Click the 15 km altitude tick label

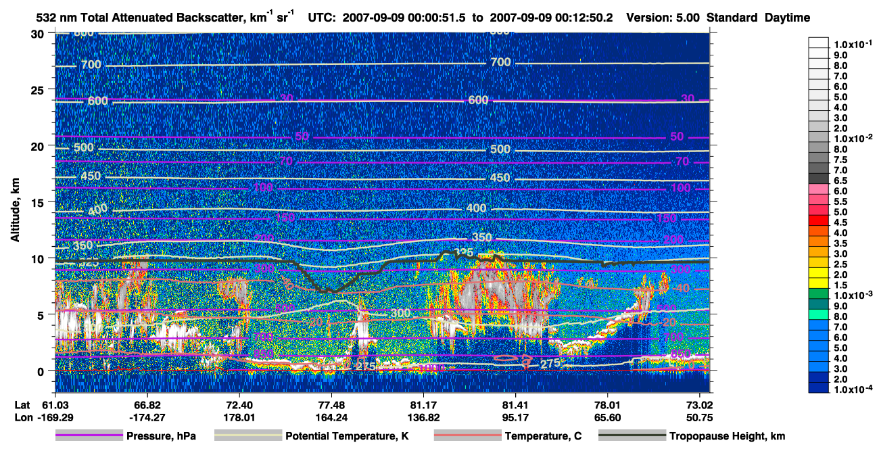point(39,202)
